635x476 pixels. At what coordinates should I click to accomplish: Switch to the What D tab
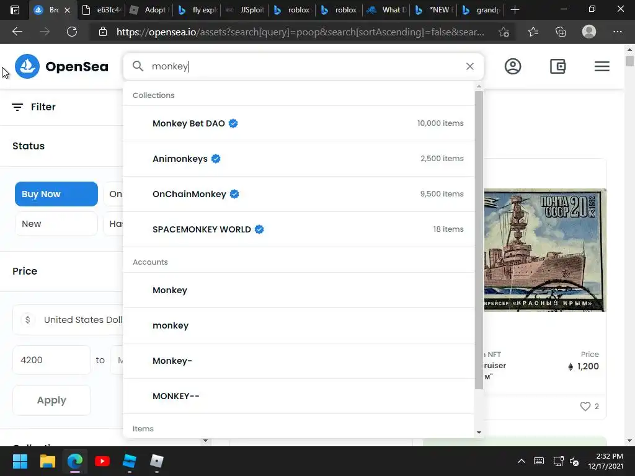click(387, 10)
